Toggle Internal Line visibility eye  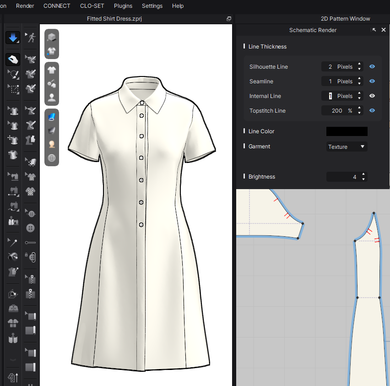pyautogui.click(x=372, y=96)
